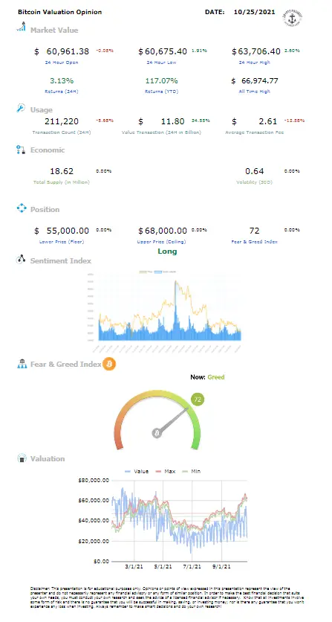Click the Economic heading
The image size is (332, 622).
click(x=48, y=150)
